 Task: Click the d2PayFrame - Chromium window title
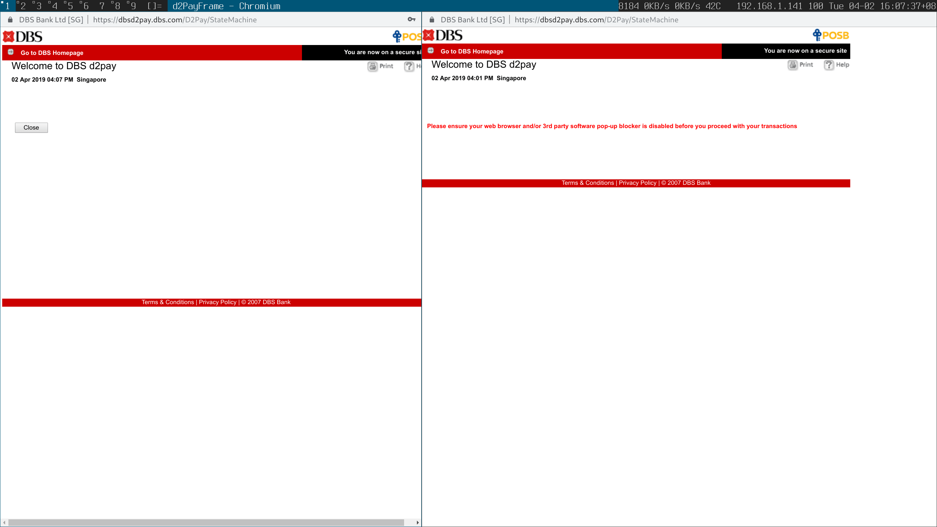[x=226, y=6]
